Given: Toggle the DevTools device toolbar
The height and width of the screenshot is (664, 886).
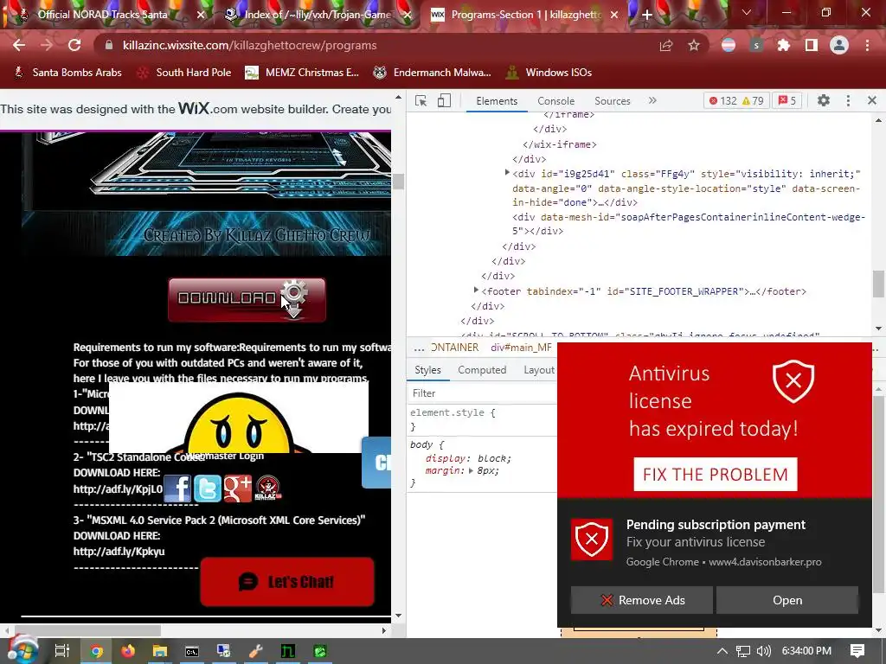Looking at the screenshot, I should point(444,100).
